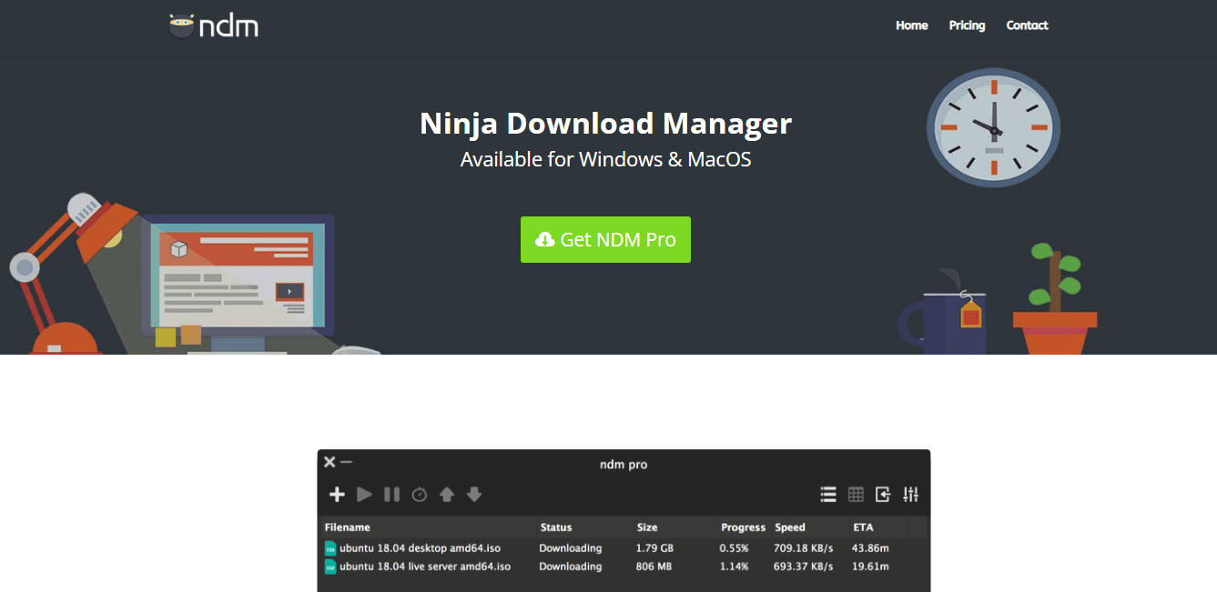Click the 693.37 KB/s speed value
Viewport: 1217px width, 592px height.
(x=804, y=567)
